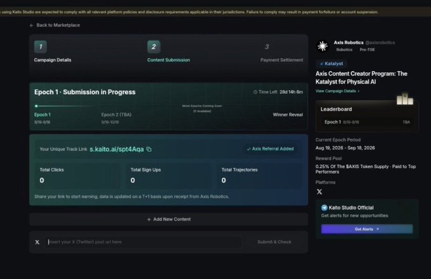The image size is (431, 279).
Task: Click the Time Left clock icon
Action: coord(255,92)
